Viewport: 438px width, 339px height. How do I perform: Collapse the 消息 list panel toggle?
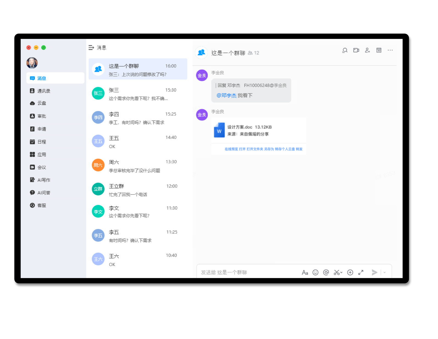(91, 48)
